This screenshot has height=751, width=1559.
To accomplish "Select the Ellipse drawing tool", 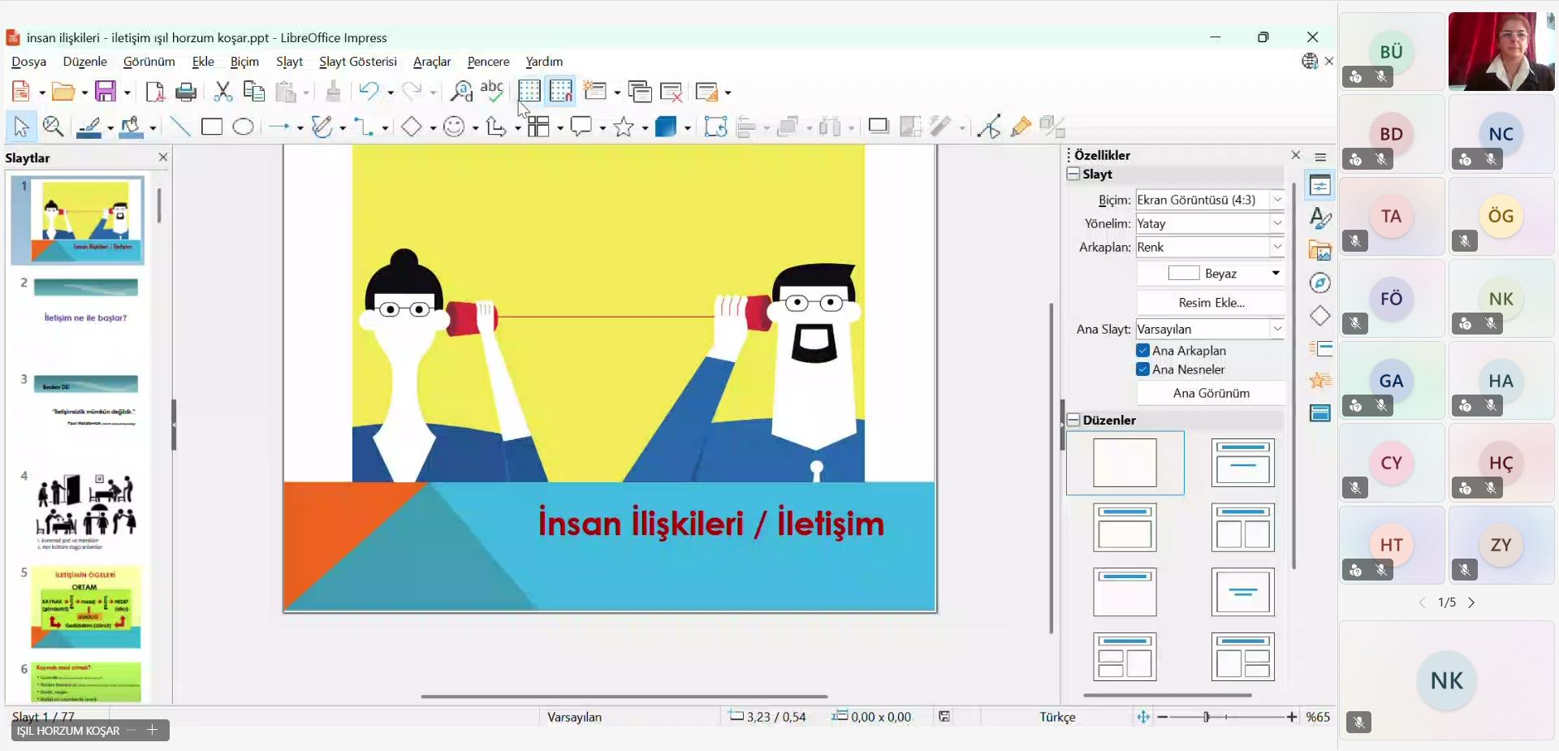I will pyautogui.click(x=243, y=127).
